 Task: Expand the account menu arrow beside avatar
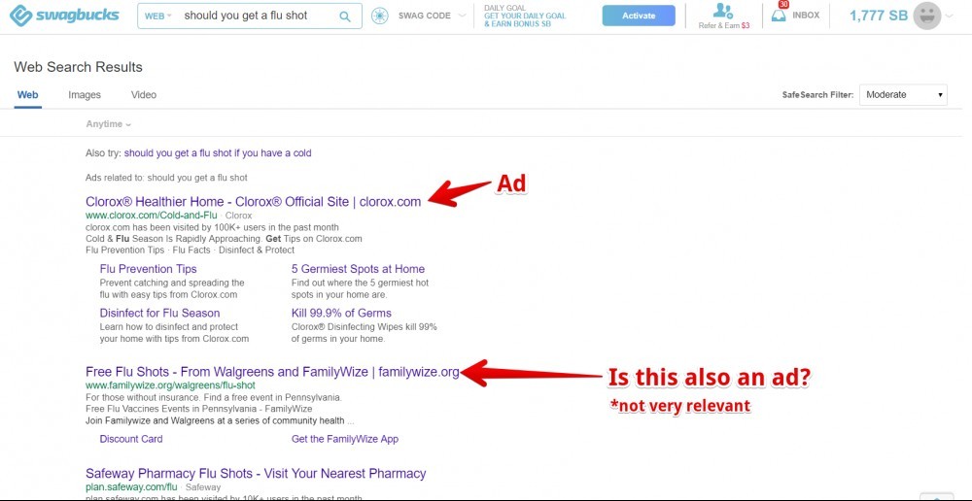click(950, 17)
